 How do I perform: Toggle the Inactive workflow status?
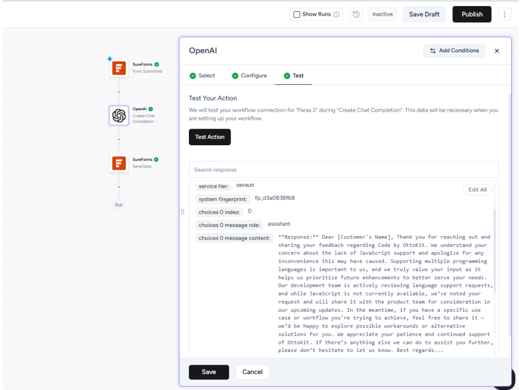coord(382,14)
